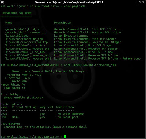Select payload linux/x86/shell_reverse_tcp

click(x=27, y=55)
